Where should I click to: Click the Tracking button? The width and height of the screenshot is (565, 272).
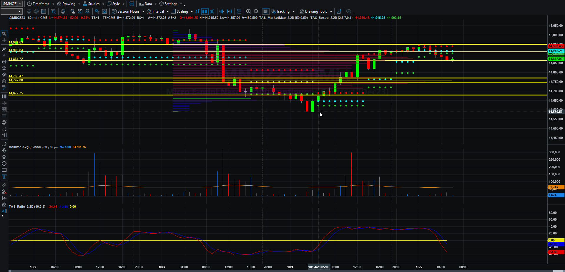click(283, 11)
